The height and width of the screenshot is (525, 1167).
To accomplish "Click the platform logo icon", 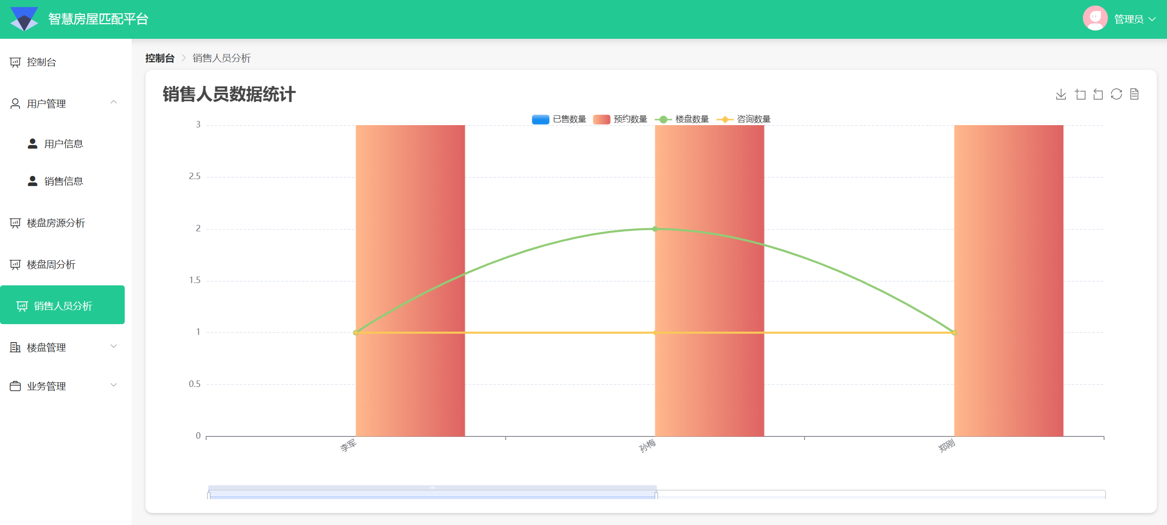I will click(x=24, y=19).
